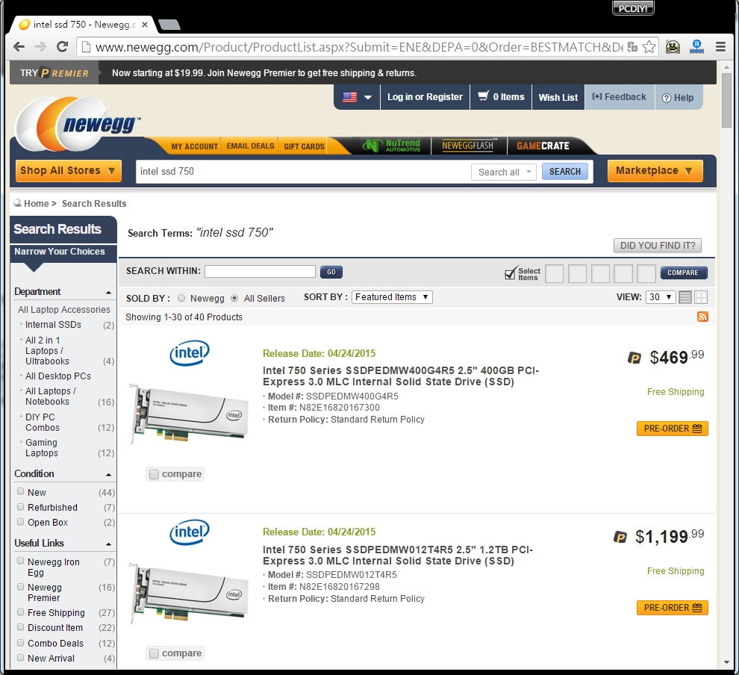Image resolution: width=739 pixels, height=675 pixels.
Task: Select the All Sellers radio button
Action: point(234,298)
